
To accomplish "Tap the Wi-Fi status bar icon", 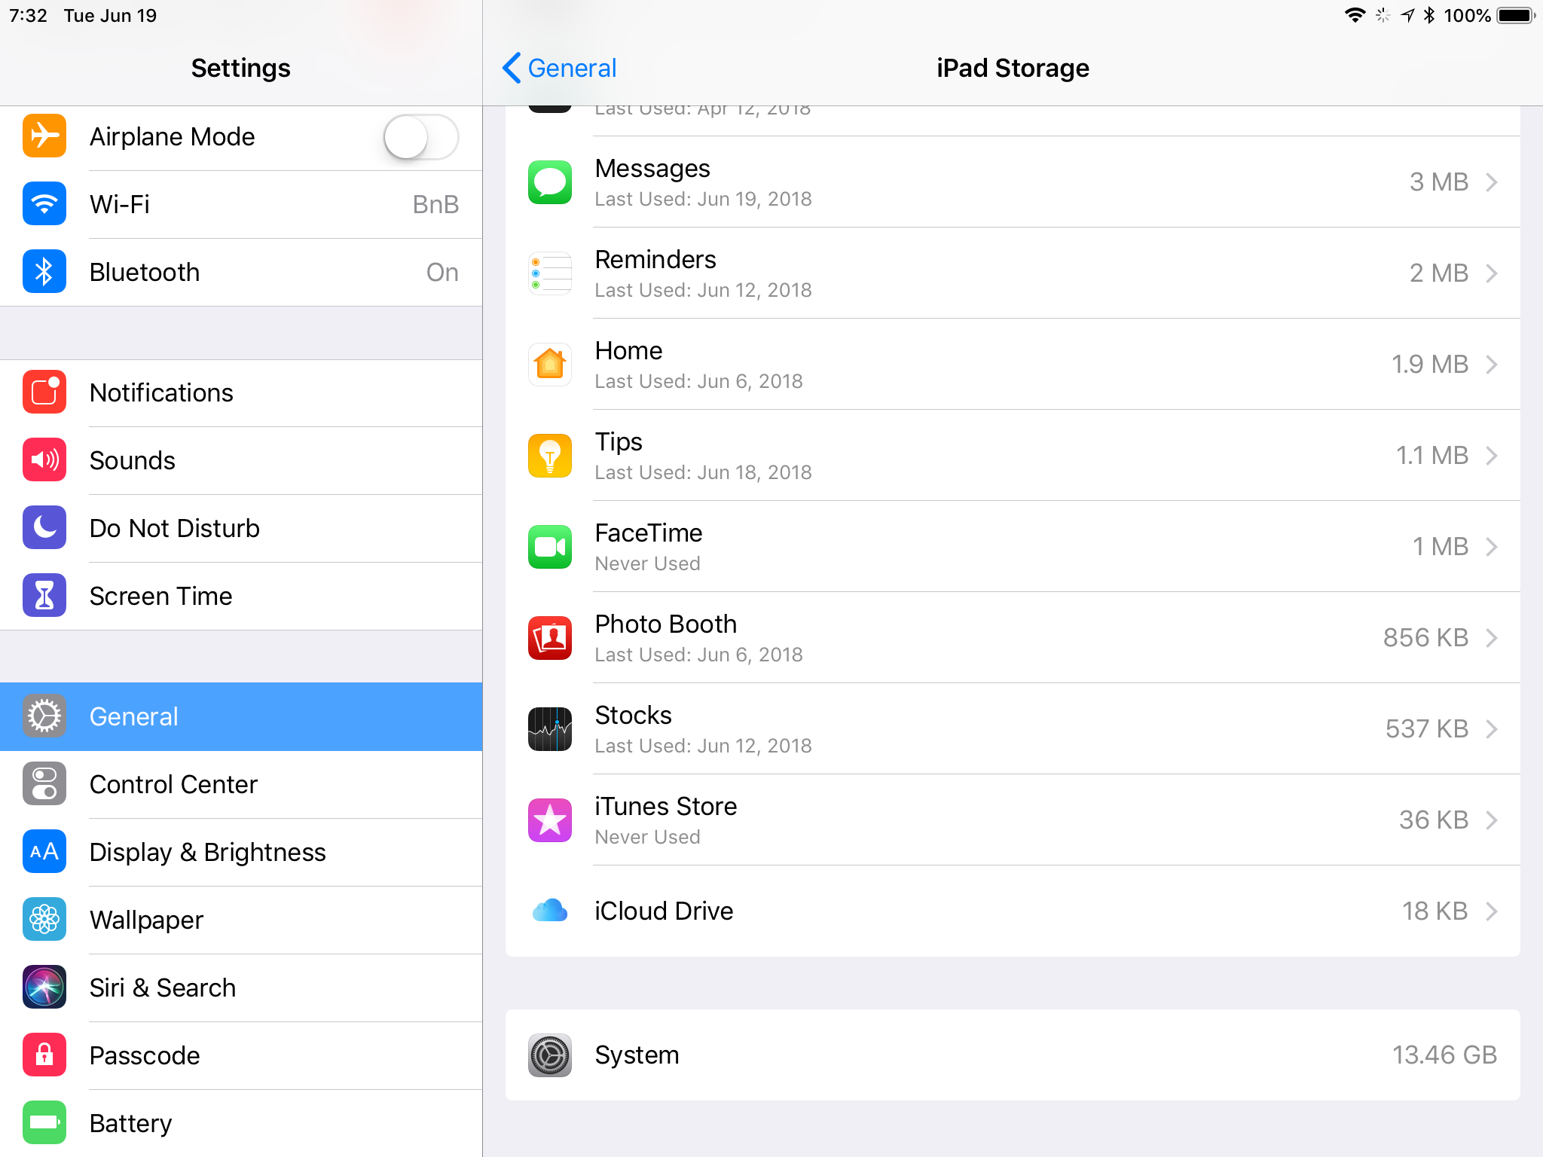I will pyautogui.click(x=1355, y=15).
